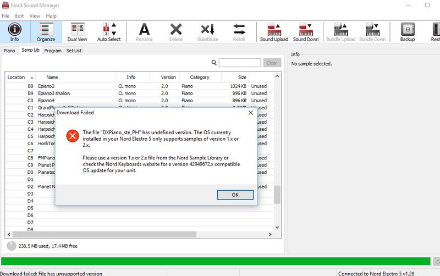Click the horizontal scrollbar right arrow

pyautogui.click(x=270, y=234)
